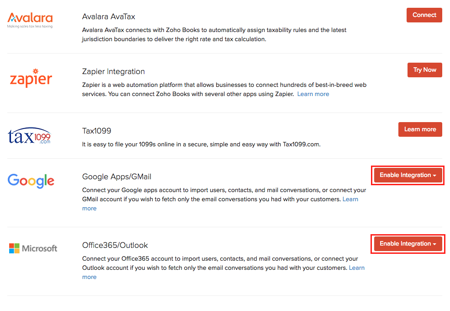450x311 pixels.
Task: Click the Tax1099 description text
Action: [201, 145]
